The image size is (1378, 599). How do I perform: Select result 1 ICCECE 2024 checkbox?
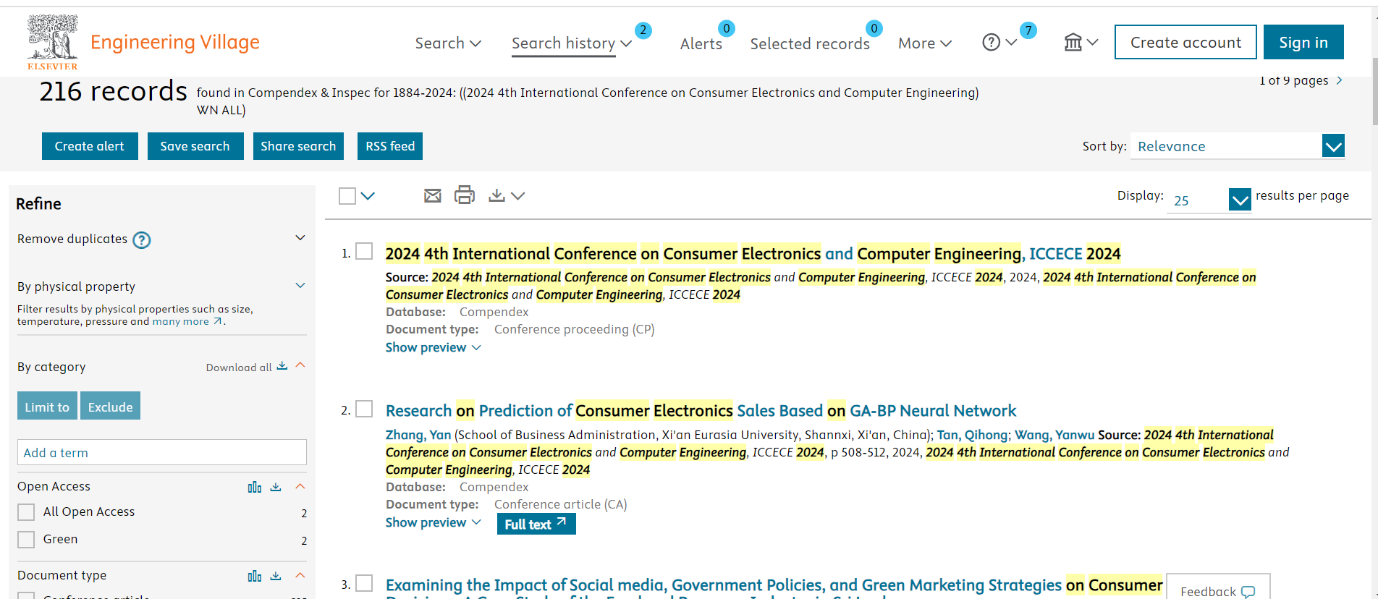364,251
